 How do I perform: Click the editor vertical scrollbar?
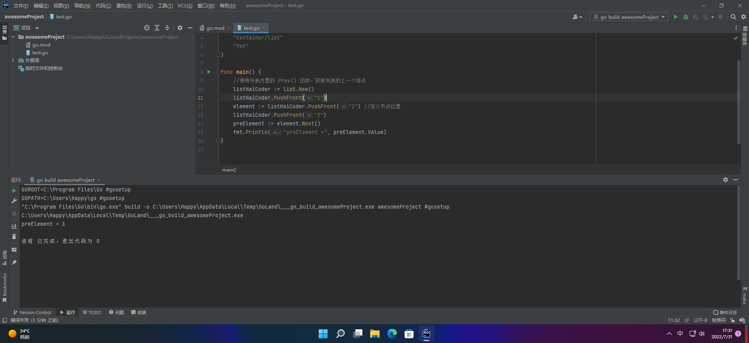pos(738,102)
